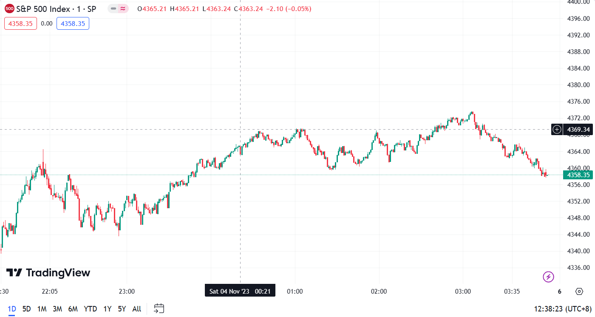
Task: Select the 6M time range
Action: coord(73,309)
